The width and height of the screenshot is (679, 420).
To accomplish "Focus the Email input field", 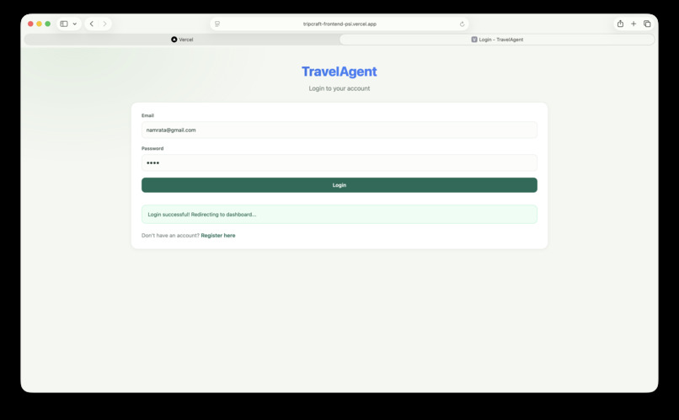I will coord(339,130).
